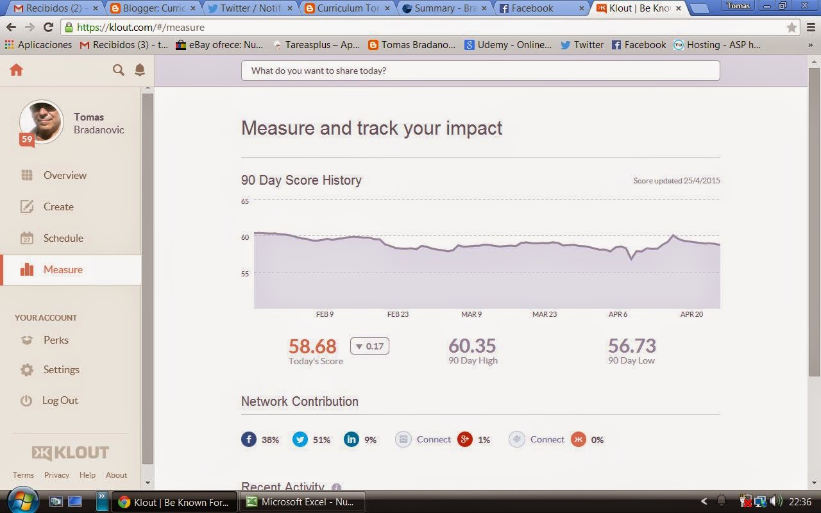Select the Create pencil icon

27,206
